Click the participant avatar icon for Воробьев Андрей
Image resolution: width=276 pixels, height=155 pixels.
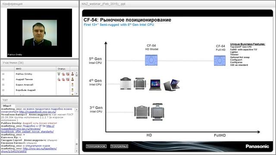click(72, 90)
